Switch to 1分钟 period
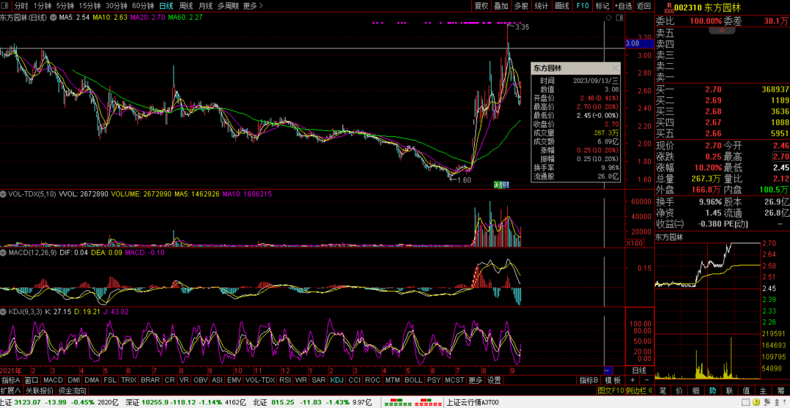The image size is (790, 408). tap(43, 6)
